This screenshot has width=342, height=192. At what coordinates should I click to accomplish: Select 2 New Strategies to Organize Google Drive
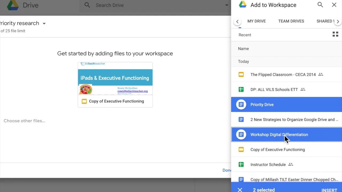click(286, 119)
